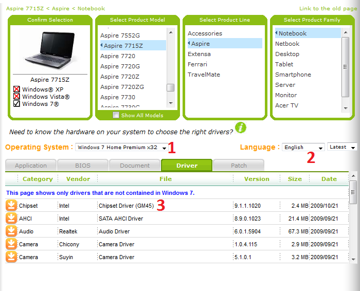Click version 9.1.1.1020 cell
This screenshot has height=291, width=360.
(x=247, y=206)
